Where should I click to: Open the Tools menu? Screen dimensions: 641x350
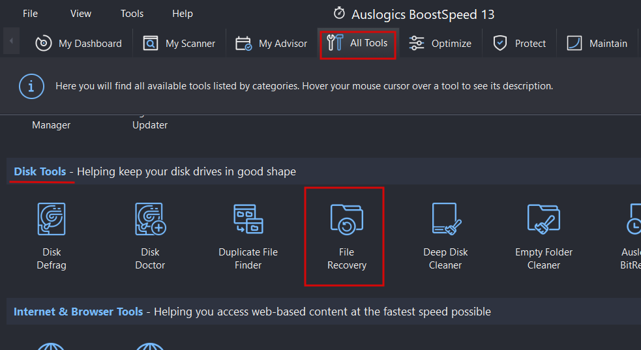(132, 14)
